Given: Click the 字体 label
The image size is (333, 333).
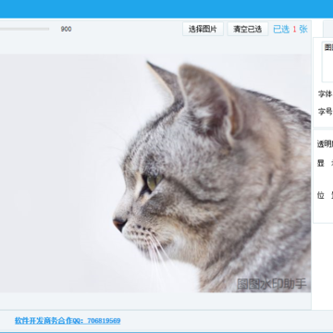Looking at the screenshot, I should coord(325,94).
